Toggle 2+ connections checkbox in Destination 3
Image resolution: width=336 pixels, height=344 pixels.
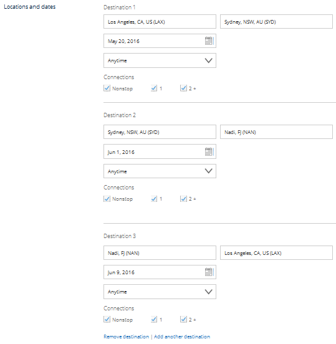click(x=183, y=320)
